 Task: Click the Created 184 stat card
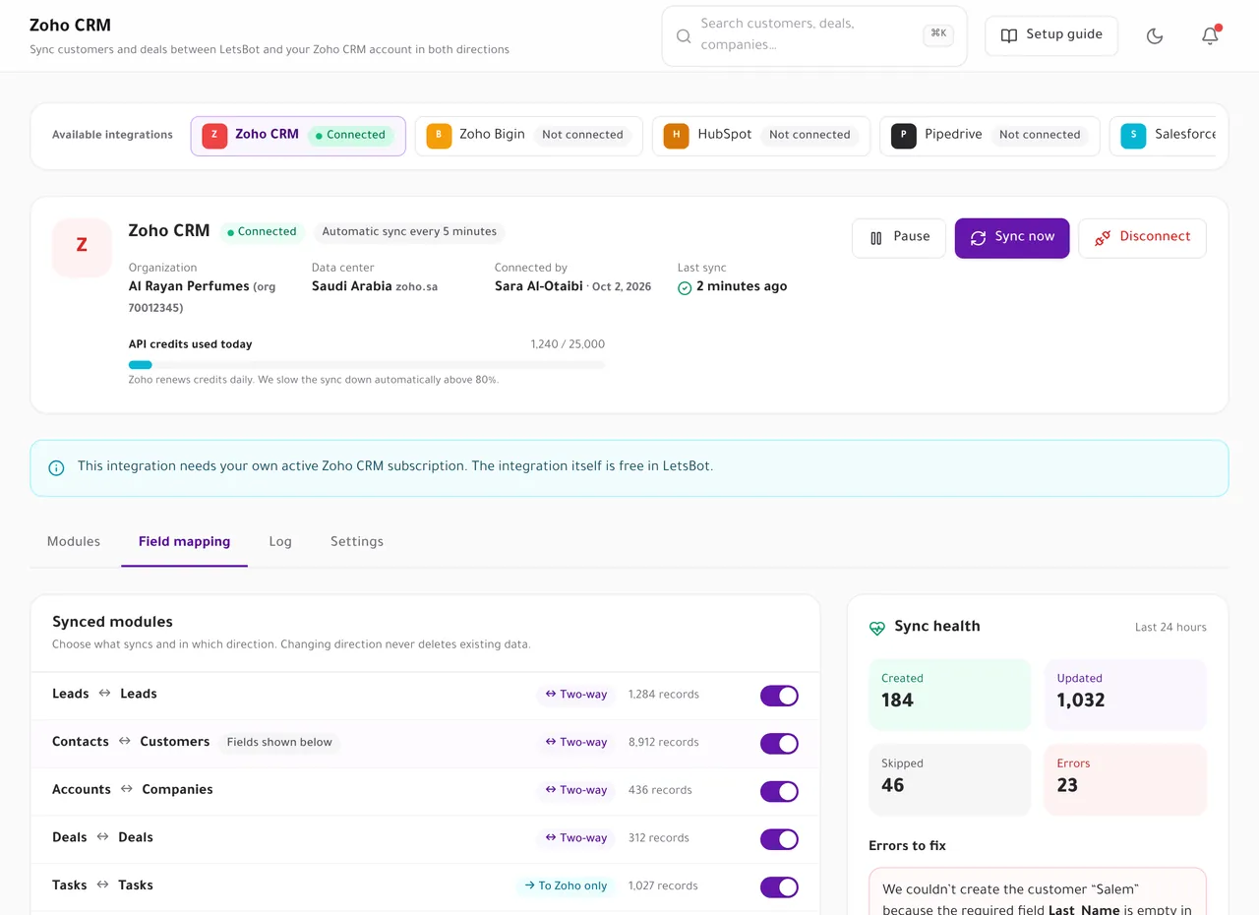(x=949, y=695)
